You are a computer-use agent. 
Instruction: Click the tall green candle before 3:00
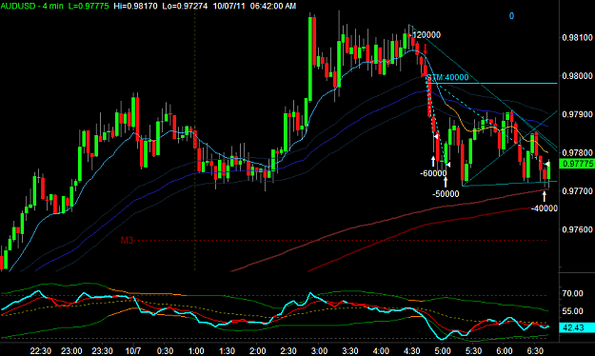pyautogui.click(x=310, y=59)
